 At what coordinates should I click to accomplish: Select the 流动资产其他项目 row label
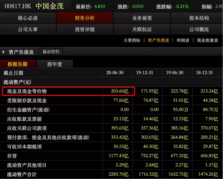(27, 165)
